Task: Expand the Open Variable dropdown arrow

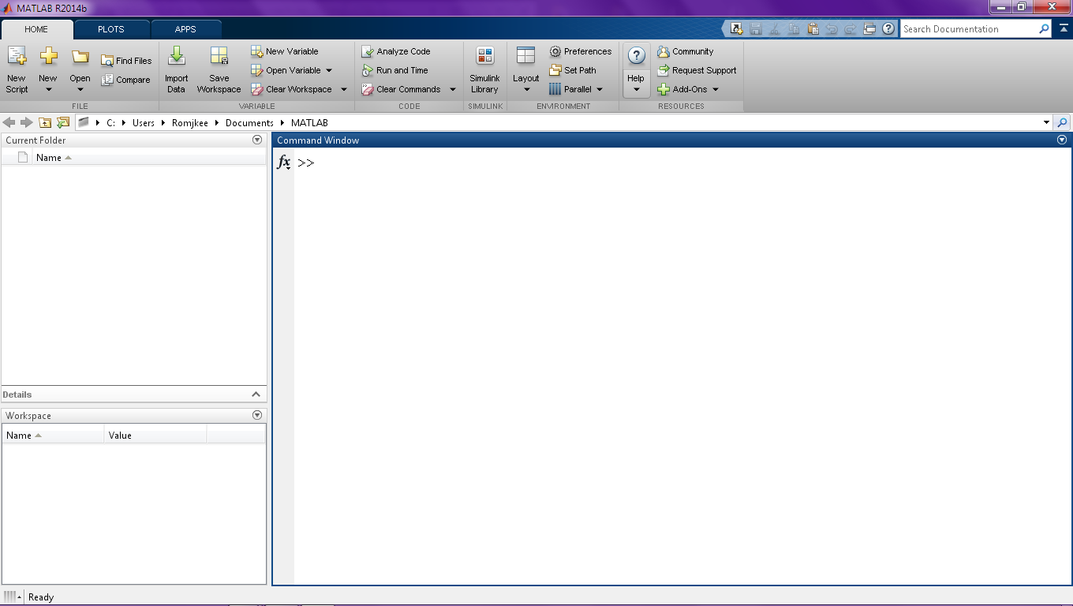Action: coord(330,70)
